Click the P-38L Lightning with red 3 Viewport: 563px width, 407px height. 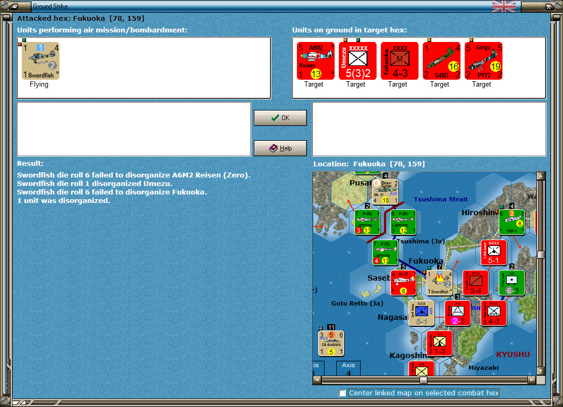(367, 222)
